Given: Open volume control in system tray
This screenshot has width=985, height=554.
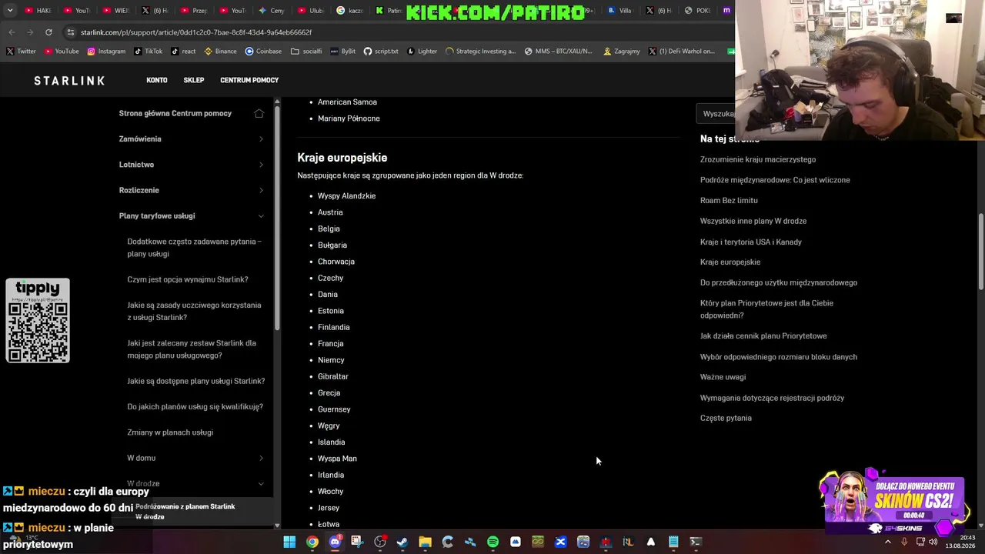Looking at the screenshot, I should 933,542.
